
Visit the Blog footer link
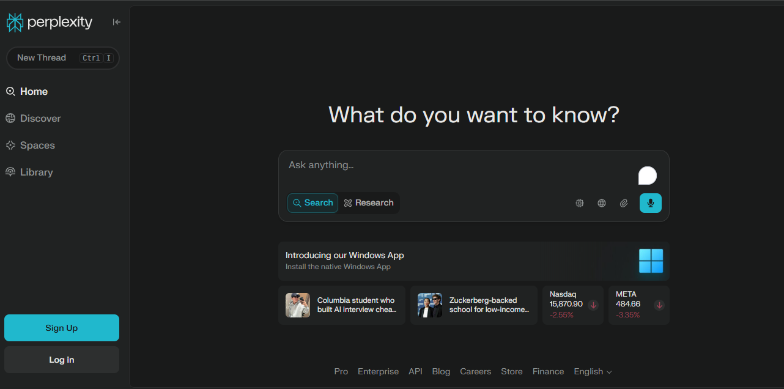click(441, 371)
